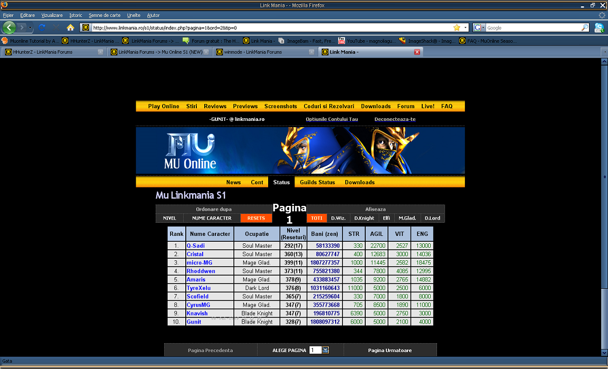Click the Stop loading X icon
The image size is (608, 369).
point(56,27)
